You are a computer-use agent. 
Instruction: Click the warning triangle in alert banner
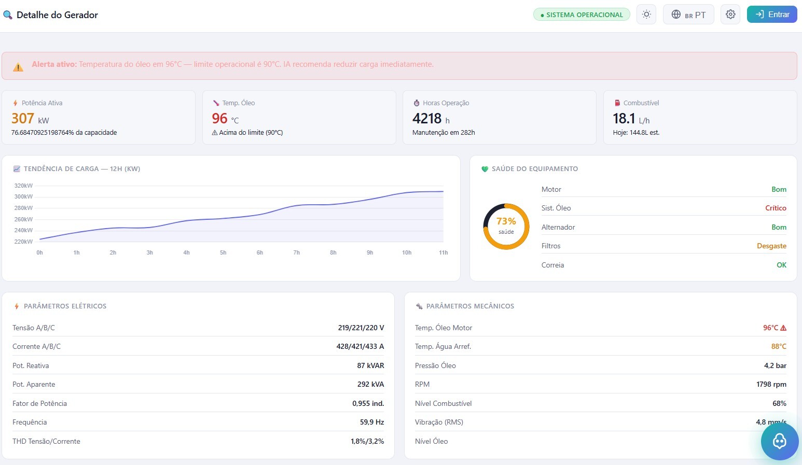18,67
